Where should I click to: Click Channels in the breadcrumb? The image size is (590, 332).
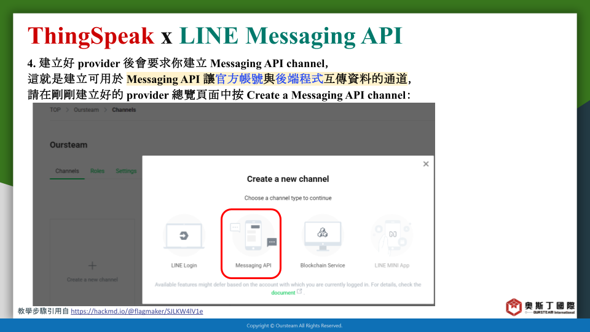pos(124,110)
